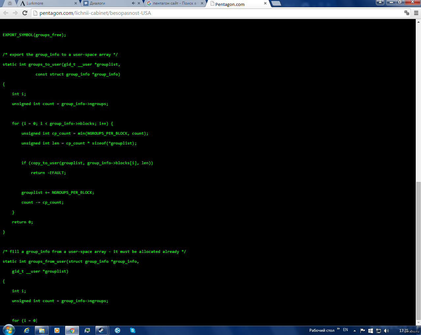This screenshot has height=335, width=421.
Task: Open a new tab
Action: point(276,3)
